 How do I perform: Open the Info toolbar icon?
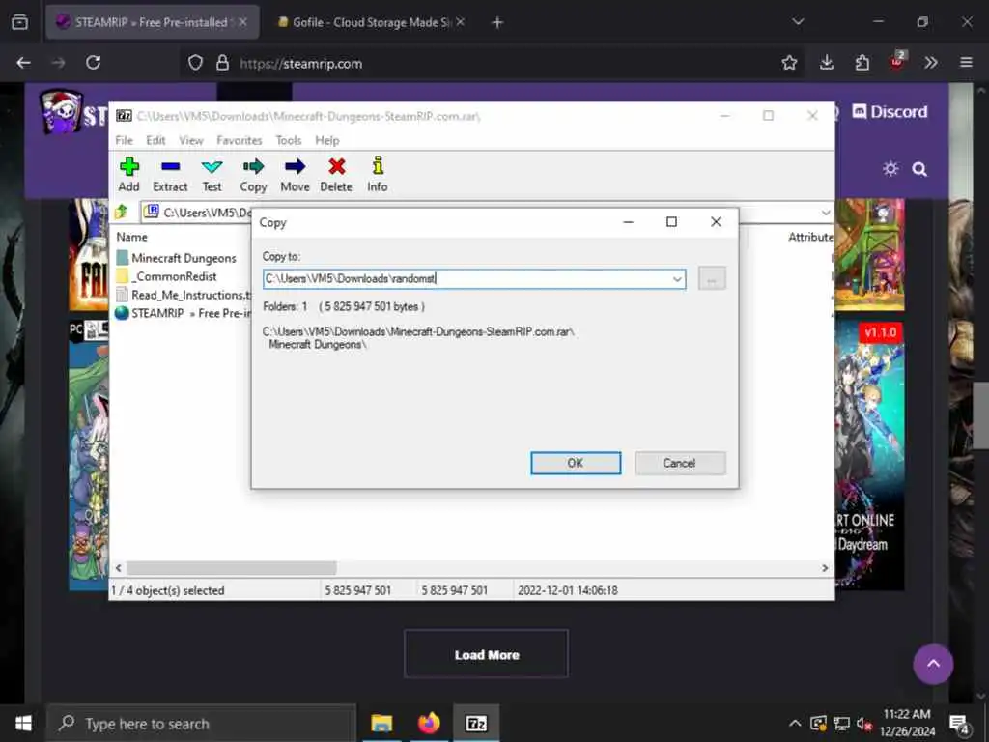click(378, 175)
